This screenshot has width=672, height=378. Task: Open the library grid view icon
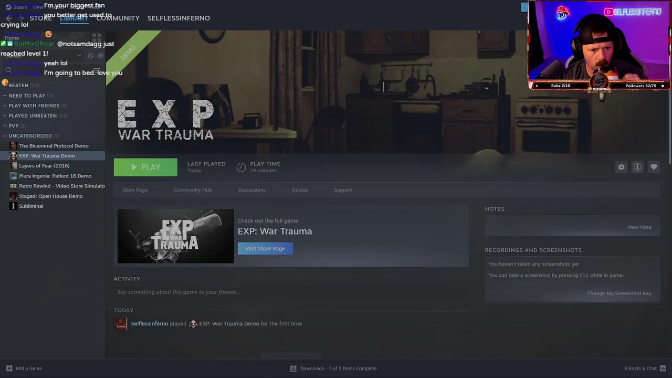(97, 38)
